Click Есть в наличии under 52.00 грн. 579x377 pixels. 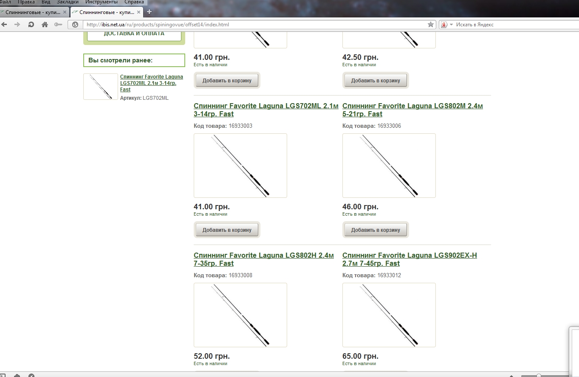pyautogui.click(x=210, y=363)
